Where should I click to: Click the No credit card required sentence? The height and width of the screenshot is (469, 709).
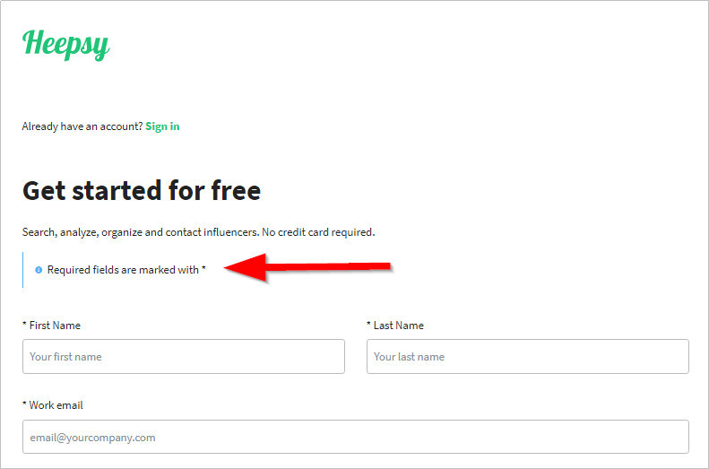point(318,232)
